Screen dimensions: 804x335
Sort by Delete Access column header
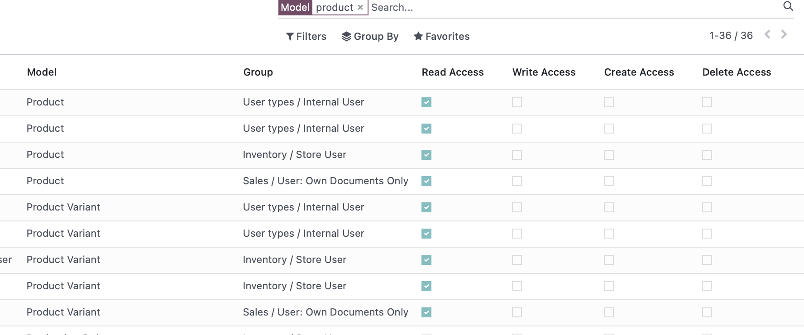pyautogui.click(x=737, y=72)
